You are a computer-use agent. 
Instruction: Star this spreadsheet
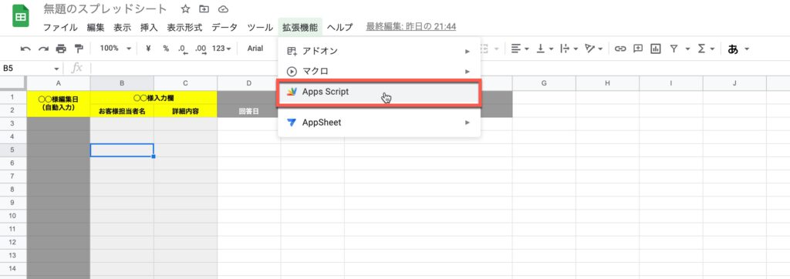(x=185, y=9)
